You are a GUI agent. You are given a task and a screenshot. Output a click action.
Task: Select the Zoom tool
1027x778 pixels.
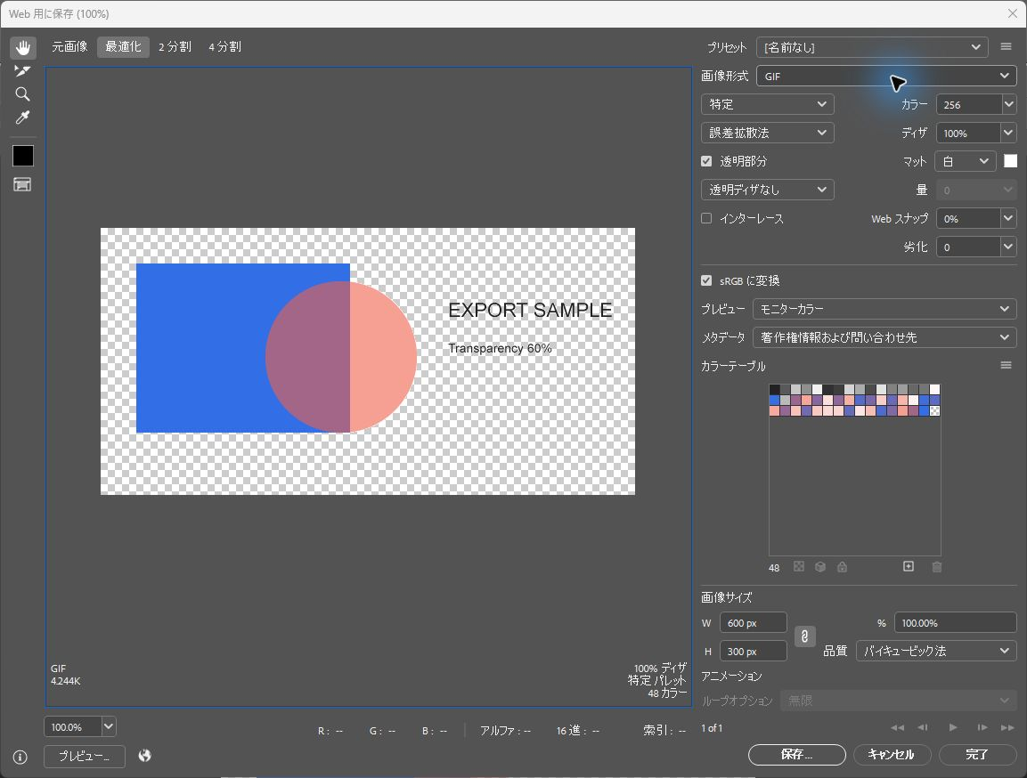click(23, 94)
